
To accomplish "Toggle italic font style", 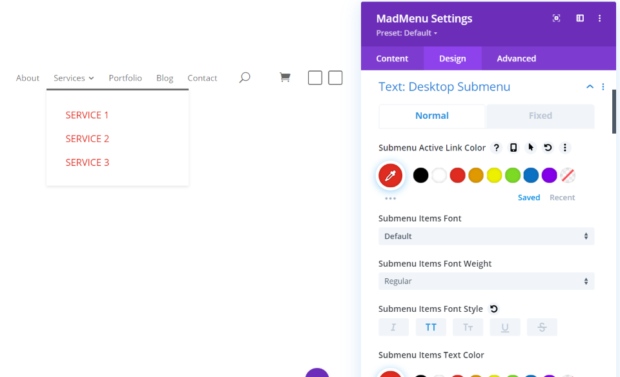I will click(393, 327).
